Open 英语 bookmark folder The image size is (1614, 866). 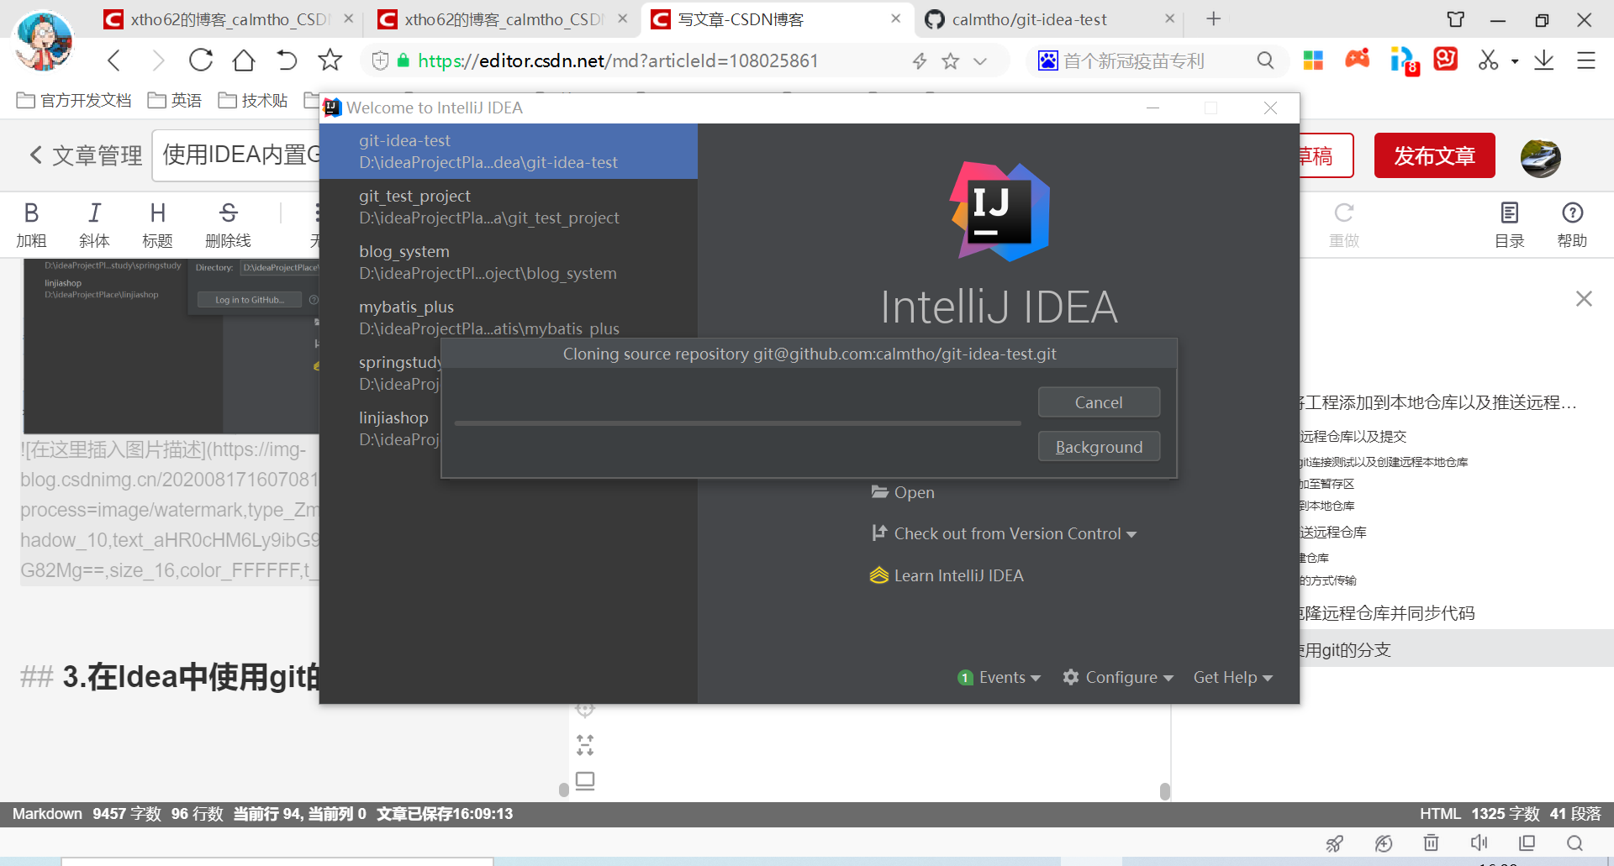(175, 101)
